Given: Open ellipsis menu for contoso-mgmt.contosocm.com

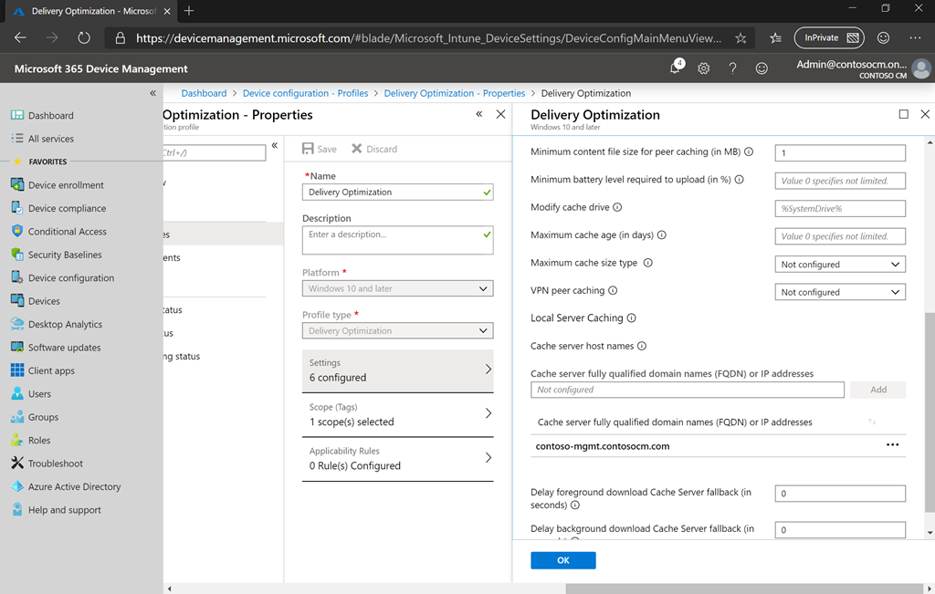Looking at the screenshot, I should [892, 445].
